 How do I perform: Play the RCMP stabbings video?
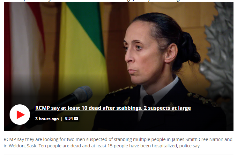coord(20,115)
